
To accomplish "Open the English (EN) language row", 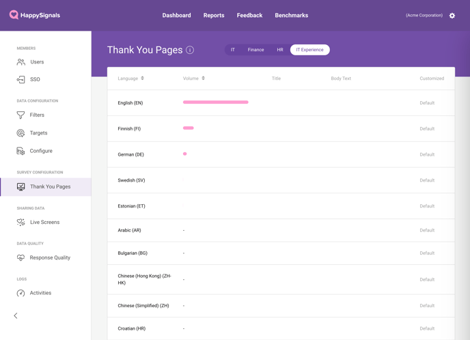I will [x=281, y=102].
